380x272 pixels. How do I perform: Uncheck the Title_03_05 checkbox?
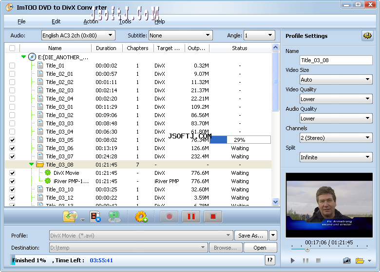(x=12, y=140)
